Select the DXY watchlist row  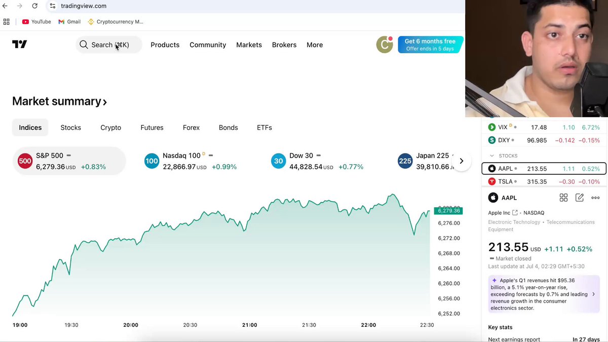click(x=544, y=140)
